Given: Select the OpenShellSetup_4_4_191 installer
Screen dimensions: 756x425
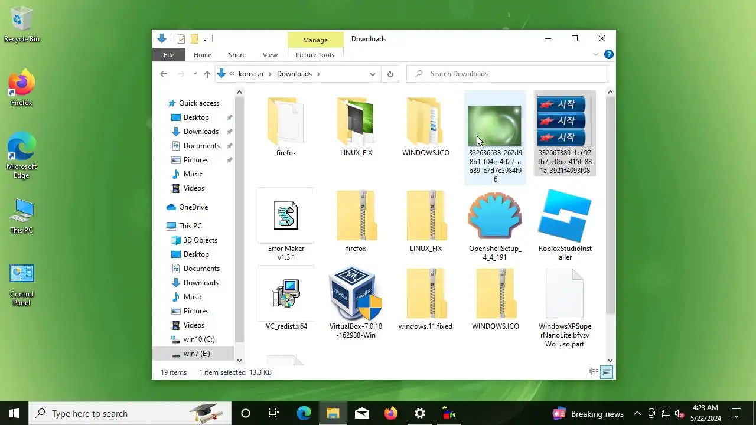Looking at the screenshot, I should pyautogui.click(x=495, y=225).
